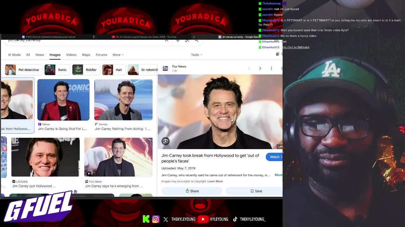
Task: Switch to the All results tab
Action: pyautogui.click(x=28, y=55)
